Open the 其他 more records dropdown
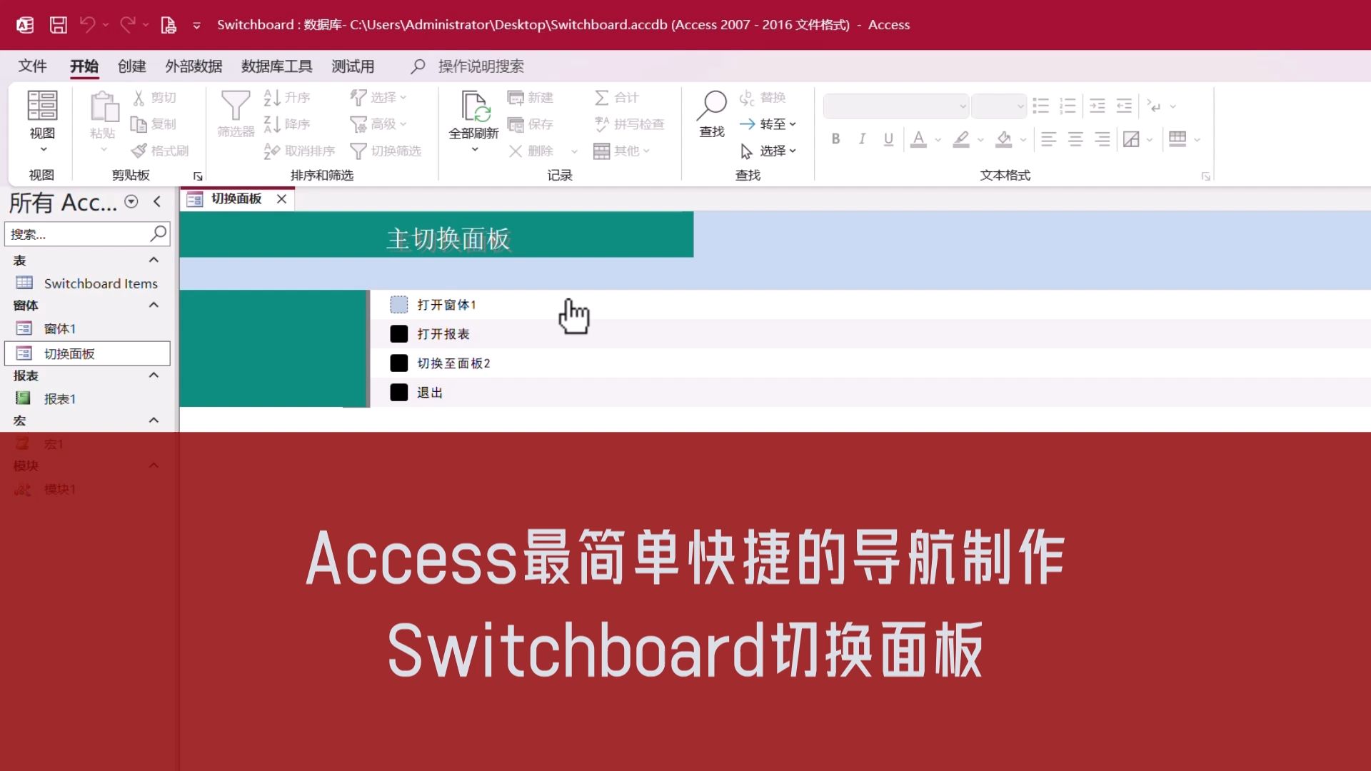The height and width of the screenshot is (771, 1371). coord(621,151)
